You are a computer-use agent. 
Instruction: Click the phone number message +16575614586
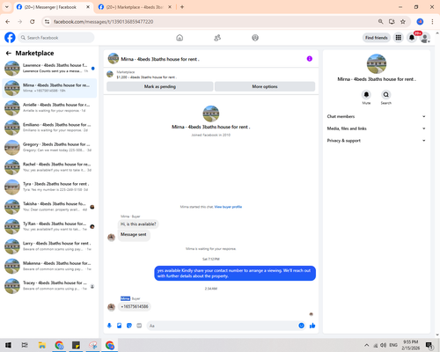pyautogui.click(x=135, y=306)
